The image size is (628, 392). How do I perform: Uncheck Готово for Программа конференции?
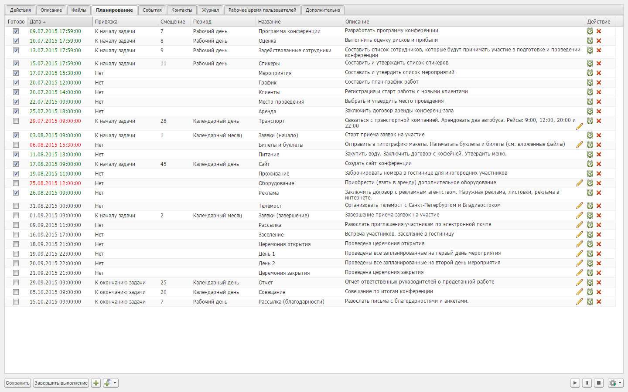[x=16, y=31]
